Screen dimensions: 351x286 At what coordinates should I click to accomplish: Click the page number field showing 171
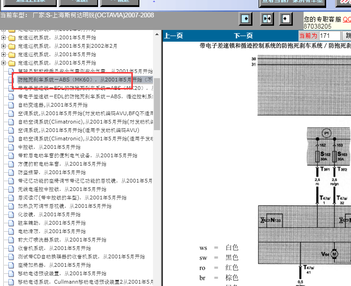pos(329,36)
